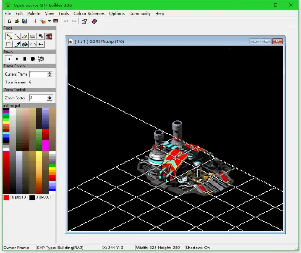Choose the large round brush

33,59
